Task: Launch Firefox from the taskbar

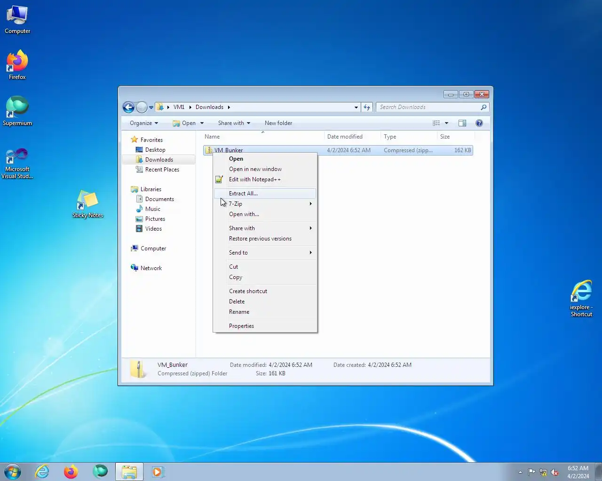Action: pos(71,472)
